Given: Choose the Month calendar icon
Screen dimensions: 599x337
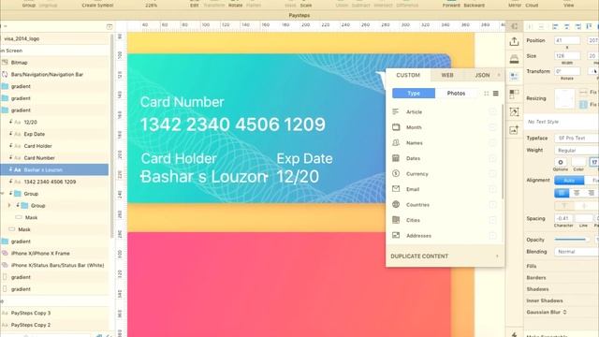Looking at the screenshot, I should (396, 127).
